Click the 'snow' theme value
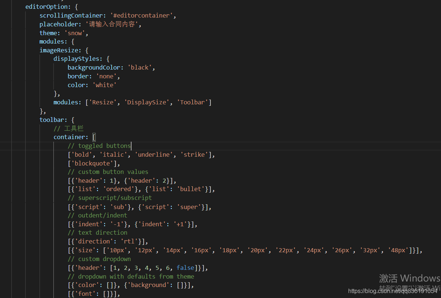 [75, 33]
